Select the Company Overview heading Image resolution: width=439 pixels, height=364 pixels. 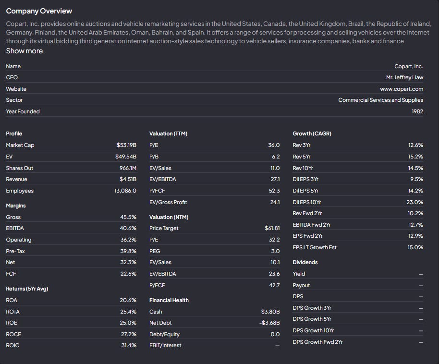pyautogui.click(x=39, y=11)
